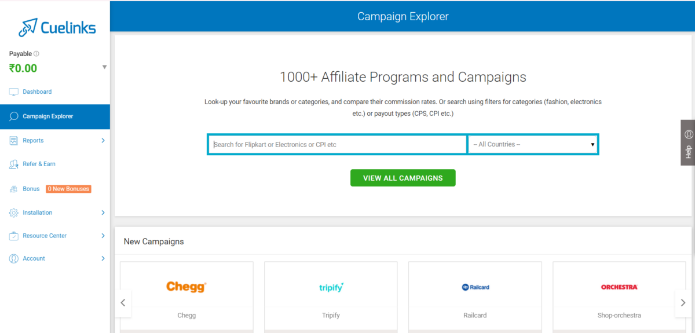This screenshot has width=695, height=333.
Task: Click the Shop-orchestra name label
Action: [x=619, y=316]
